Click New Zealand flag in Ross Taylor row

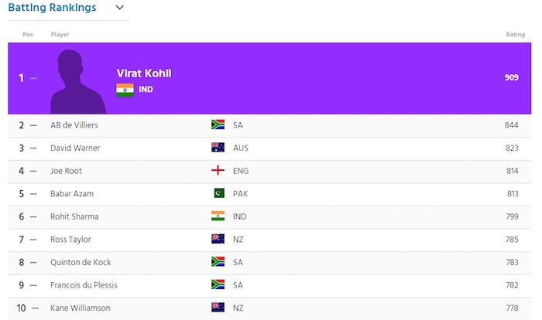(x=218, y=239)
